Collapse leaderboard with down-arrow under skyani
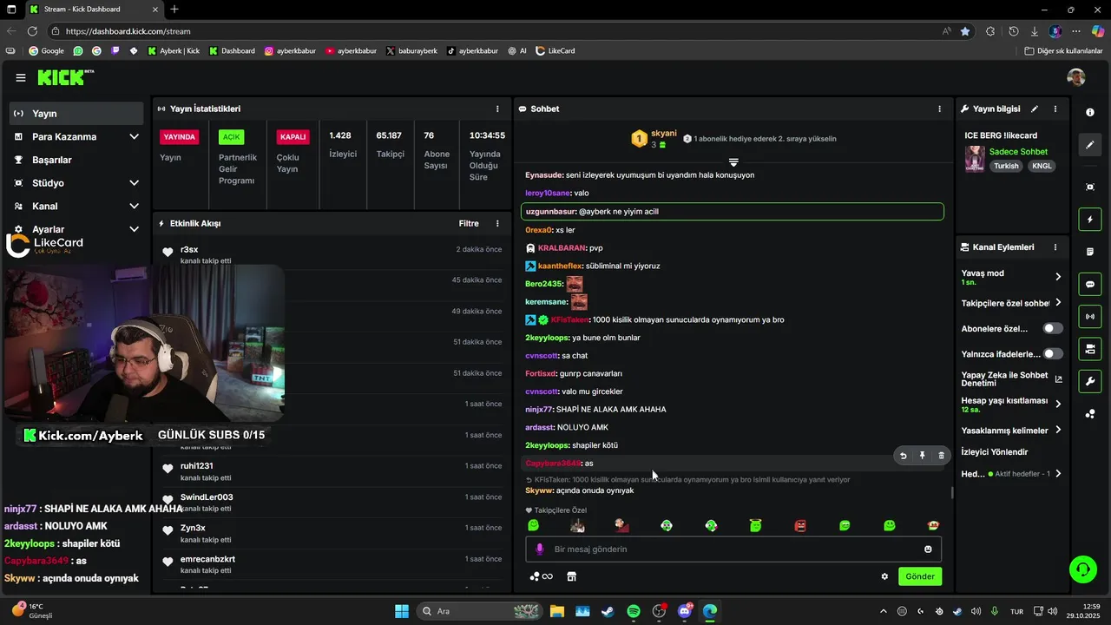1111x625 pixels. pos(733,162)
